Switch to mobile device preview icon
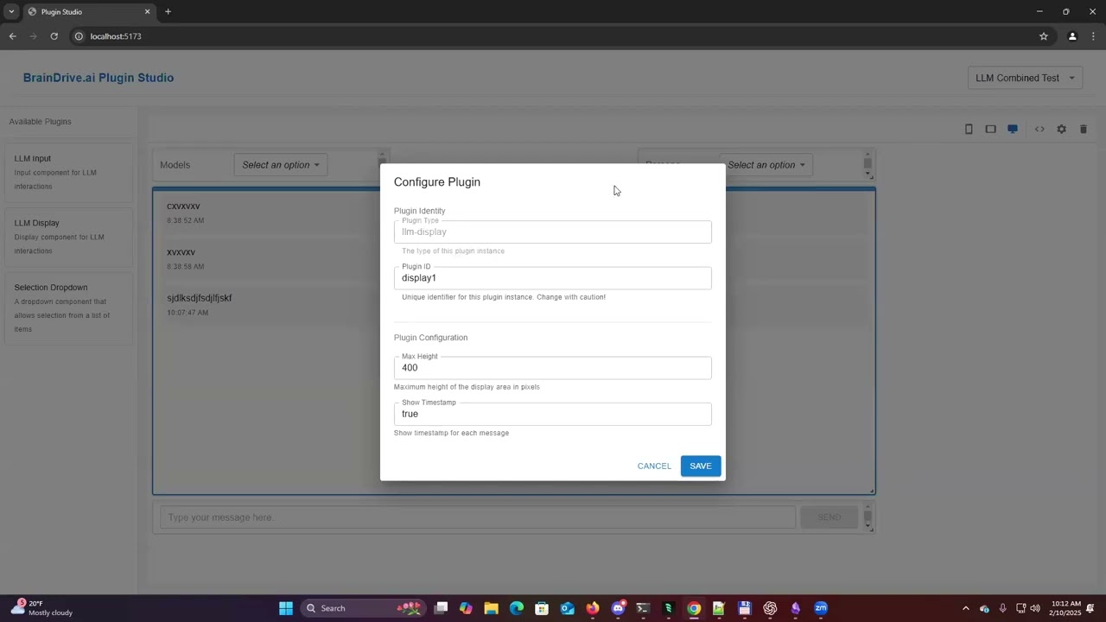This screenshot has height=622, width=1106. pos(969,130)
